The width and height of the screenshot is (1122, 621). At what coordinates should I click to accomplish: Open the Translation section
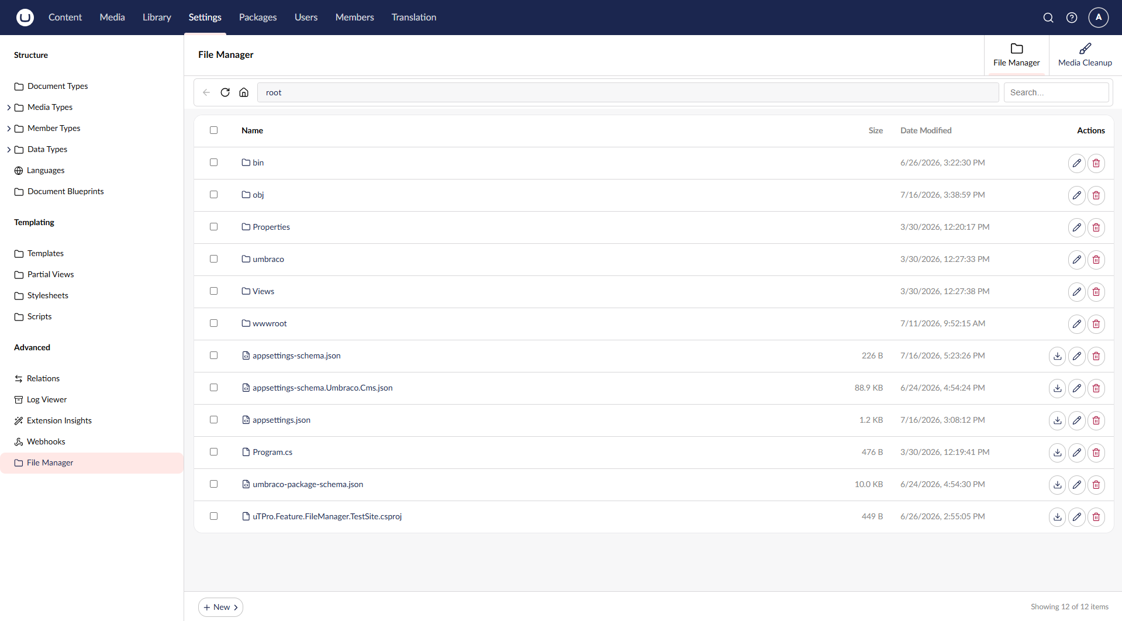(414, 18)
